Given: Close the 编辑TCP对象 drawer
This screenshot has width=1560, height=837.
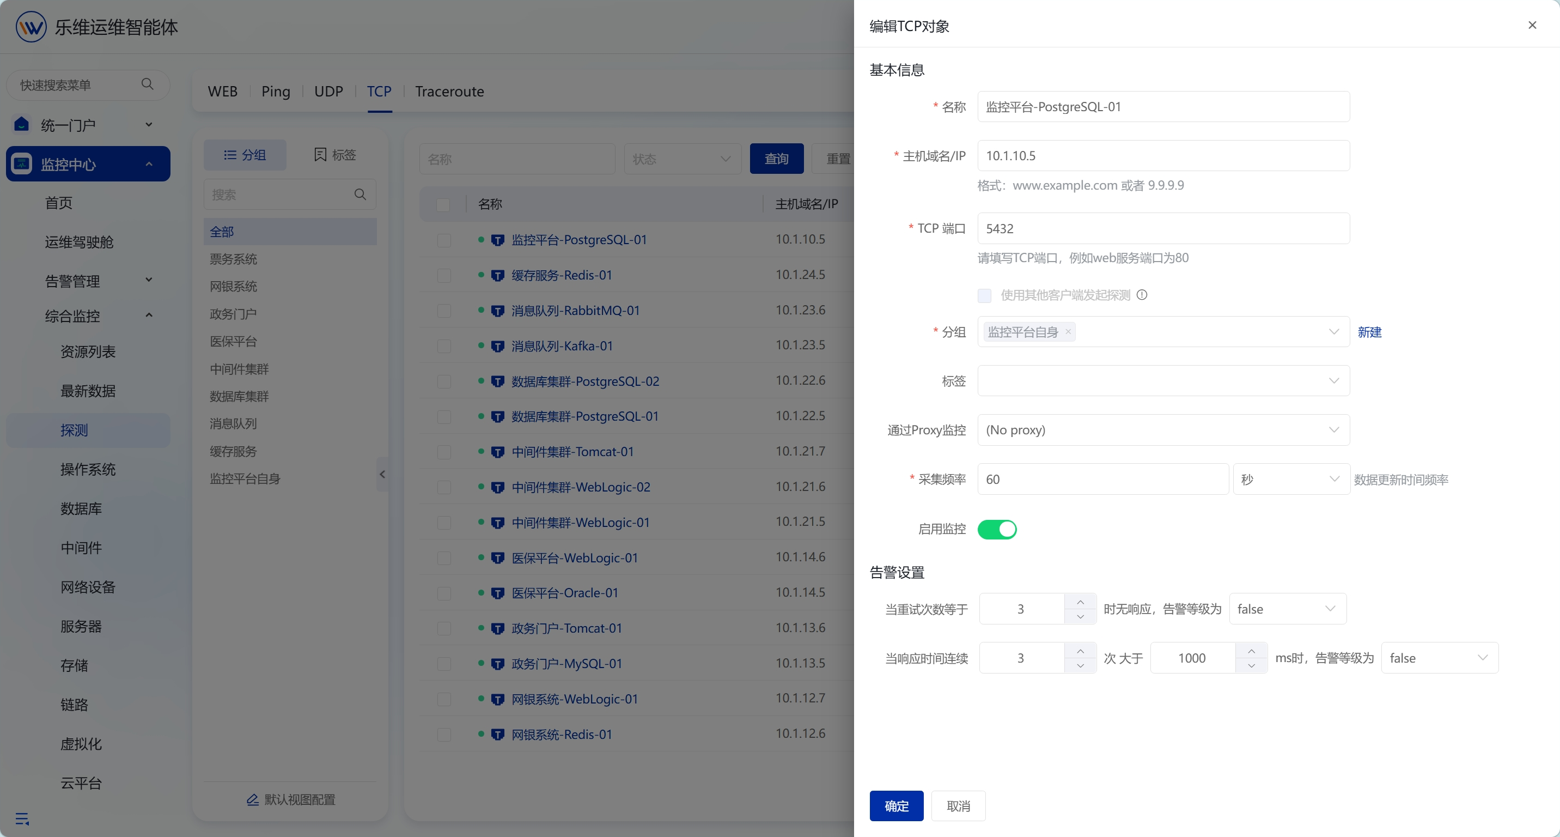Looking at the screenshot, I should click(x=1532, y=26).
